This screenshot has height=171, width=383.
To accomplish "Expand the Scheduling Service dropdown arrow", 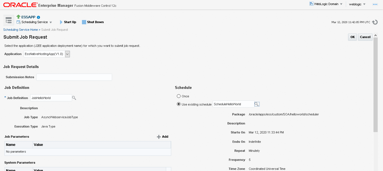I will pos(51,22).
